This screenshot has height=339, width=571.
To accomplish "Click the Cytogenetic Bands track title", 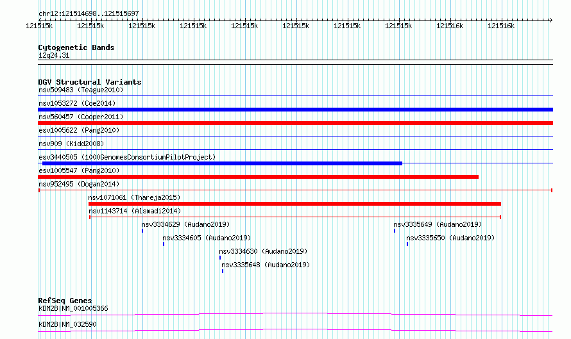I will 76,47.
